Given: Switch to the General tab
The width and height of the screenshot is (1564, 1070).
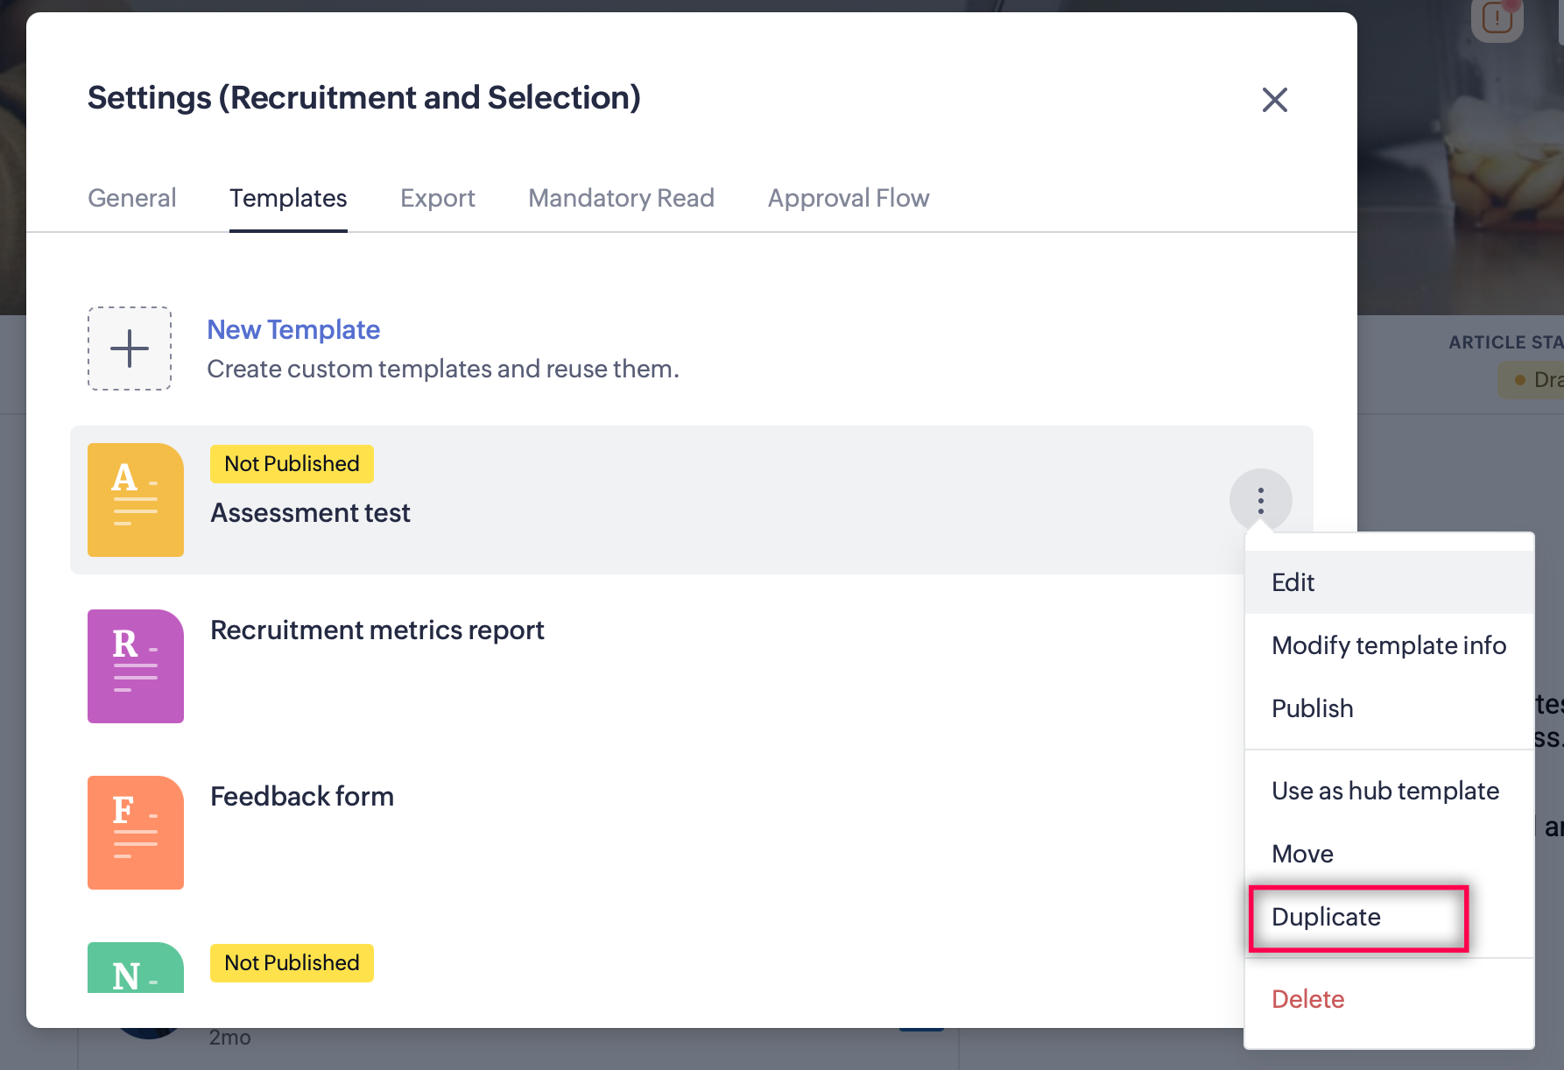Looking at the screenshot, I should [x=132, y=199].
